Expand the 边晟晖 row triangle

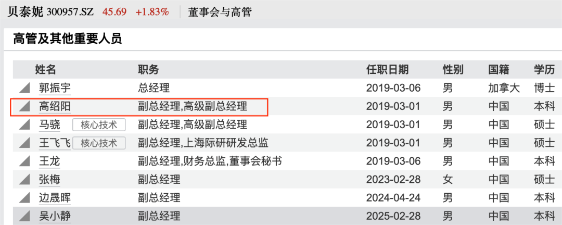[x=24, y=198]
